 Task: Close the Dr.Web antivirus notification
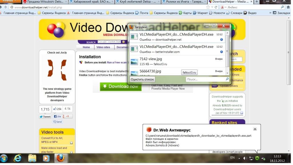255,129
